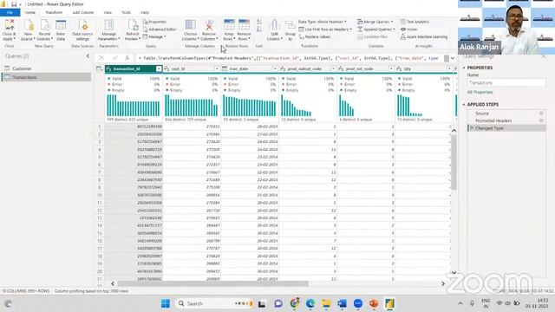Viewport: 555px width, 312px height.
Task: Open tran_date column filter dropdown
Action: pyautogui.click(x=275, y=68)
